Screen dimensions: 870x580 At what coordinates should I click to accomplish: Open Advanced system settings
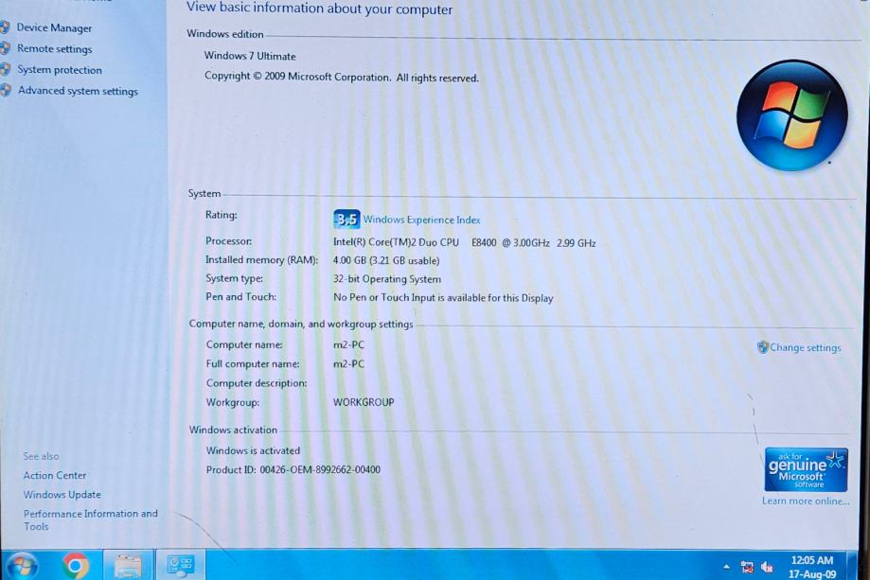[x=78, y=91]
